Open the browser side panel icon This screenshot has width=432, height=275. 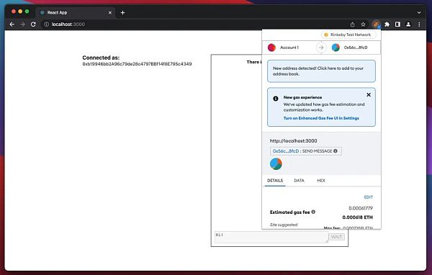point(397,24)
